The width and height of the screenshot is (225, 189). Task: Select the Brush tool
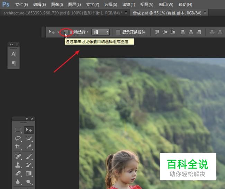pyautogui.click(x=29, y=157)
